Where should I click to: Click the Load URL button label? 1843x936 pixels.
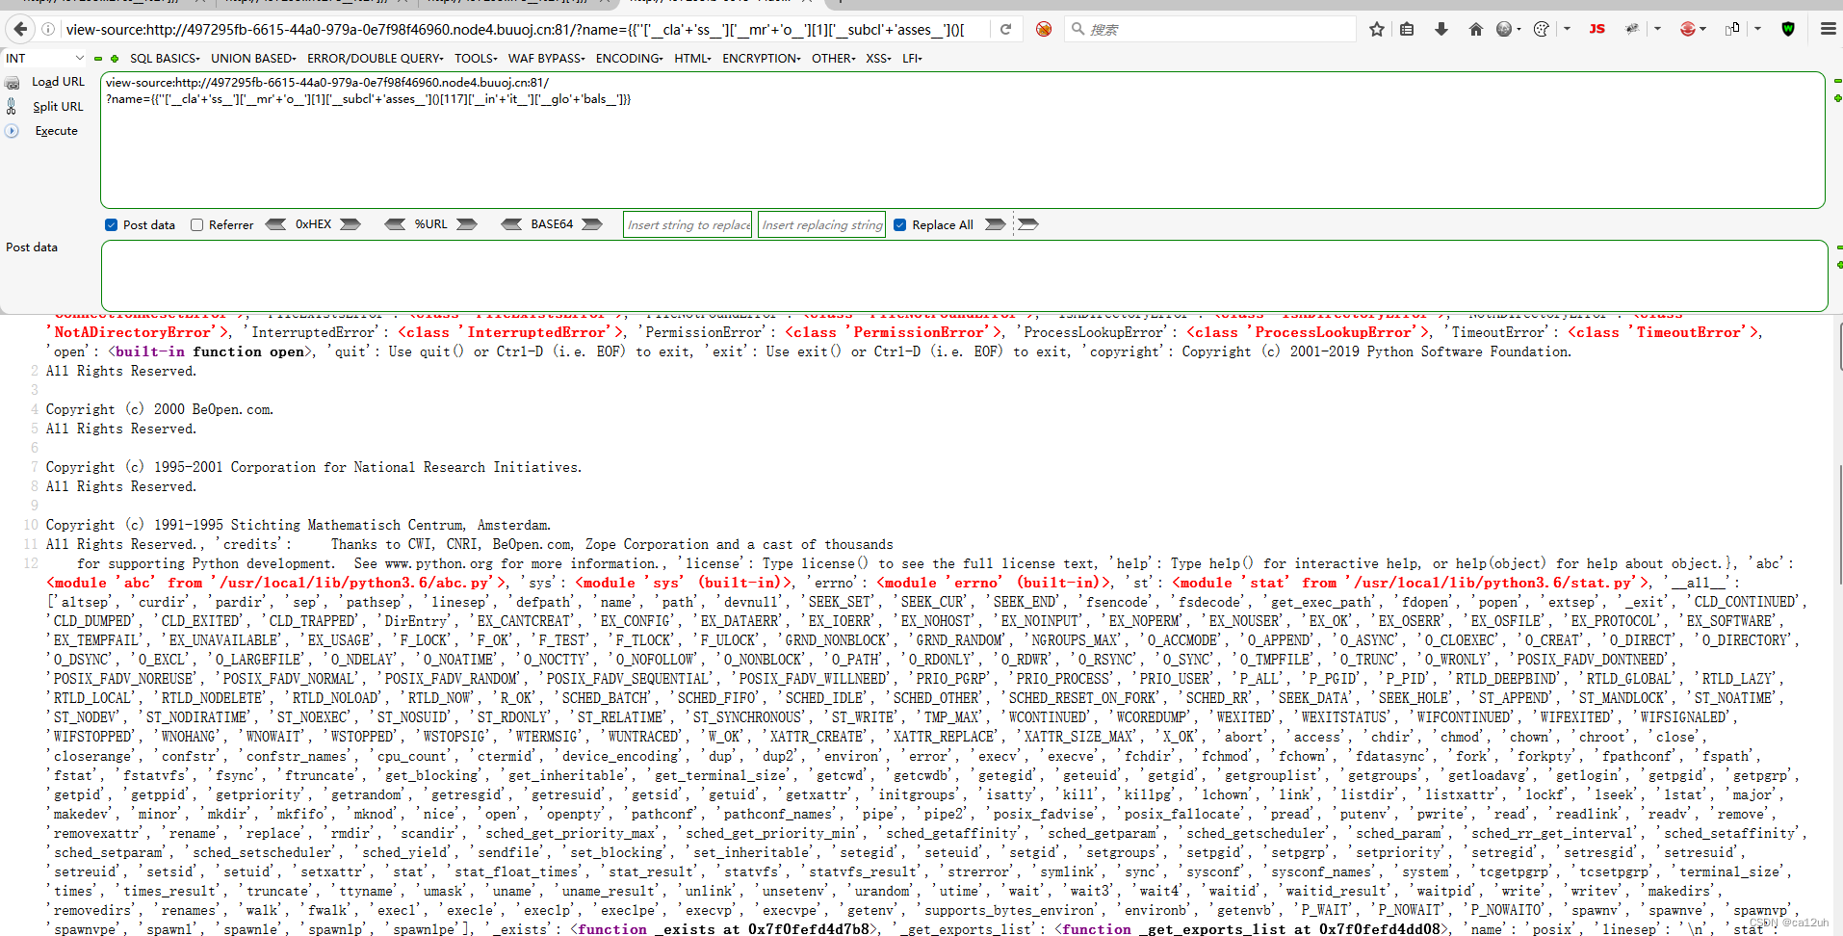(x=58, y=82)
